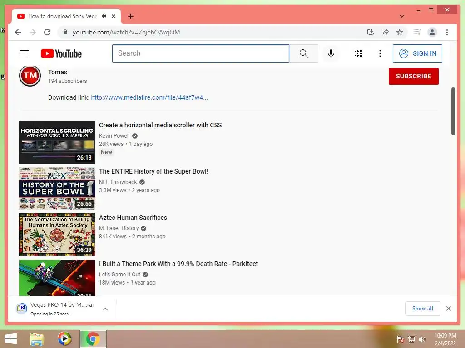The image size is (465, 348).
Task: Open File Explorer from the taskbar
Action: [x=37, y=339]
